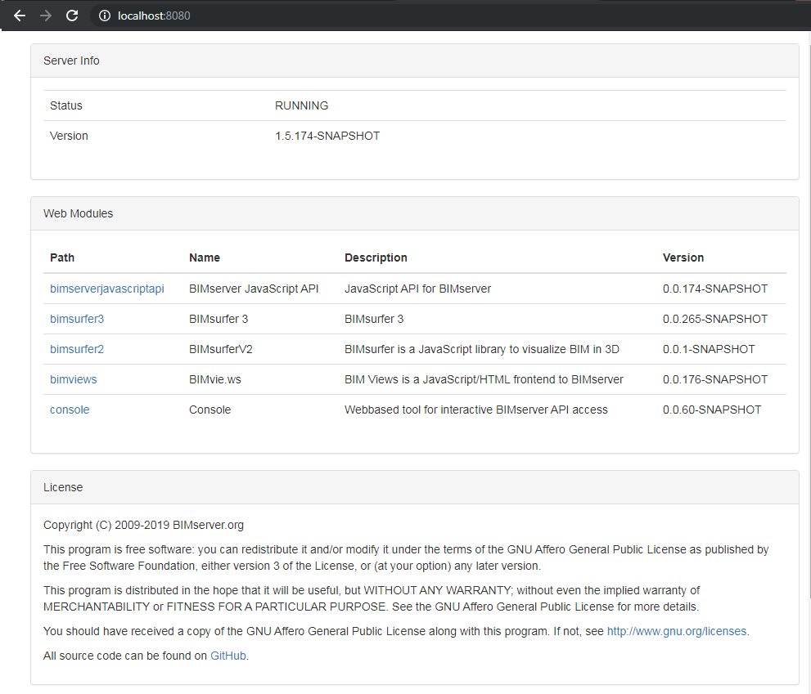The width and height of the screenshot is (811, 694).
Task: Open the bimsurfer2 module link
Action: tap(77, 349)
